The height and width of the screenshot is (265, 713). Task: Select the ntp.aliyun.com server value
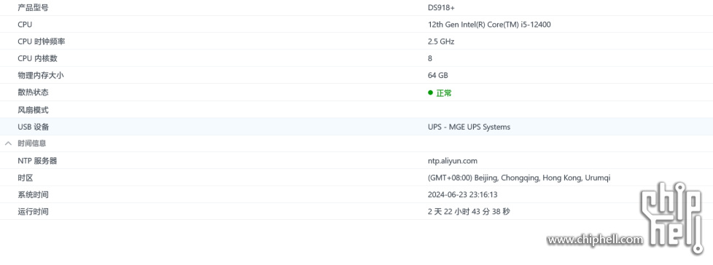[x=453, y=161]
